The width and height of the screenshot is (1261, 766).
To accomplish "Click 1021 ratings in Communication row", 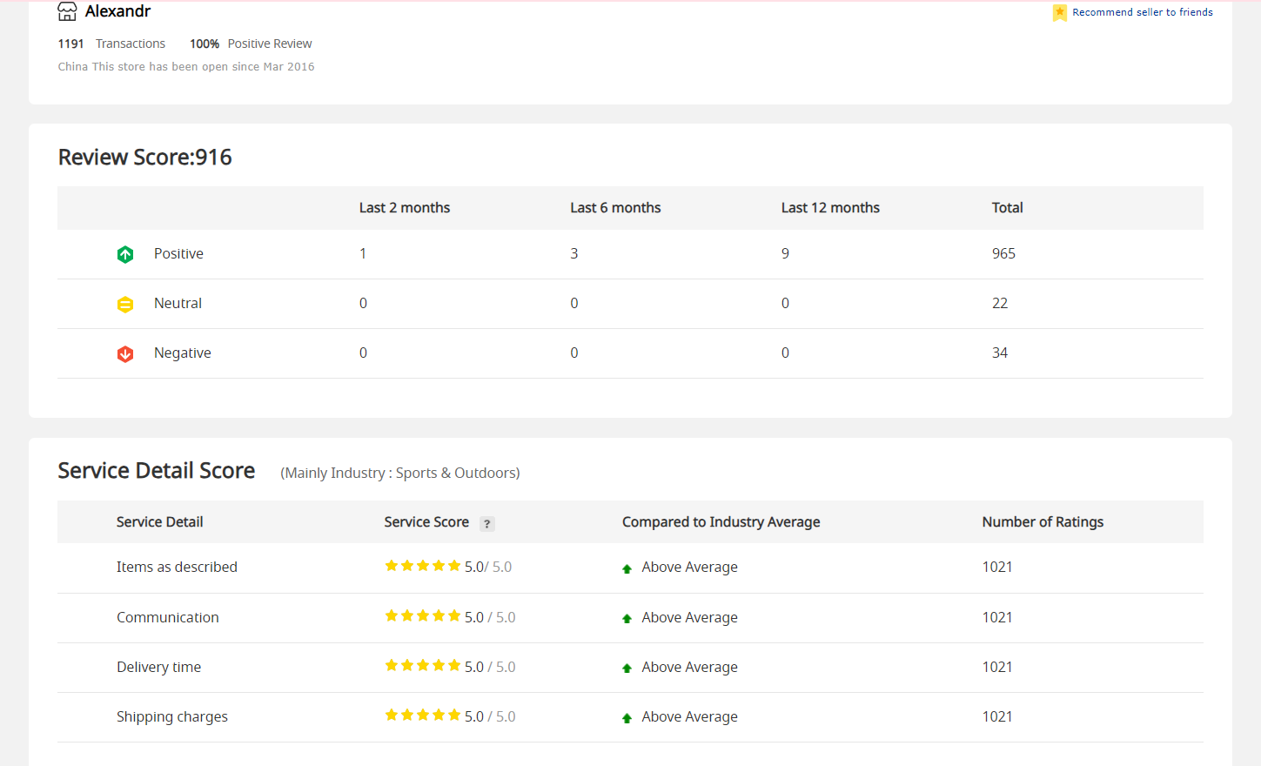I will (x=997, y=617).
